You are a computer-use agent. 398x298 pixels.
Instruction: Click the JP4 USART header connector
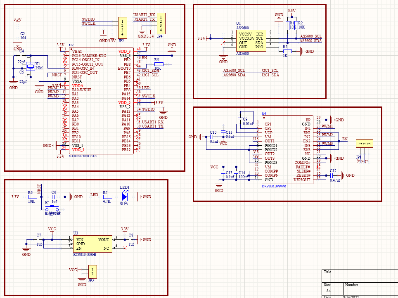161,24
